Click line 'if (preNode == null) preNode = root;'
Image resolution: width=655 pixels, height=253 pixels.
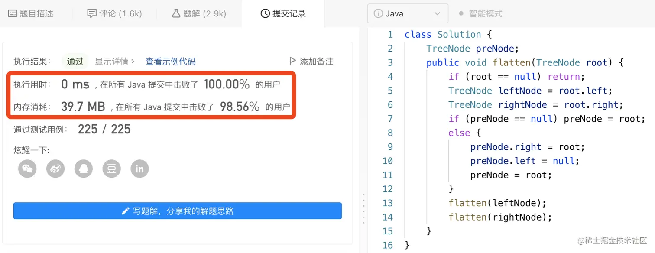click(x=547, y=119)
